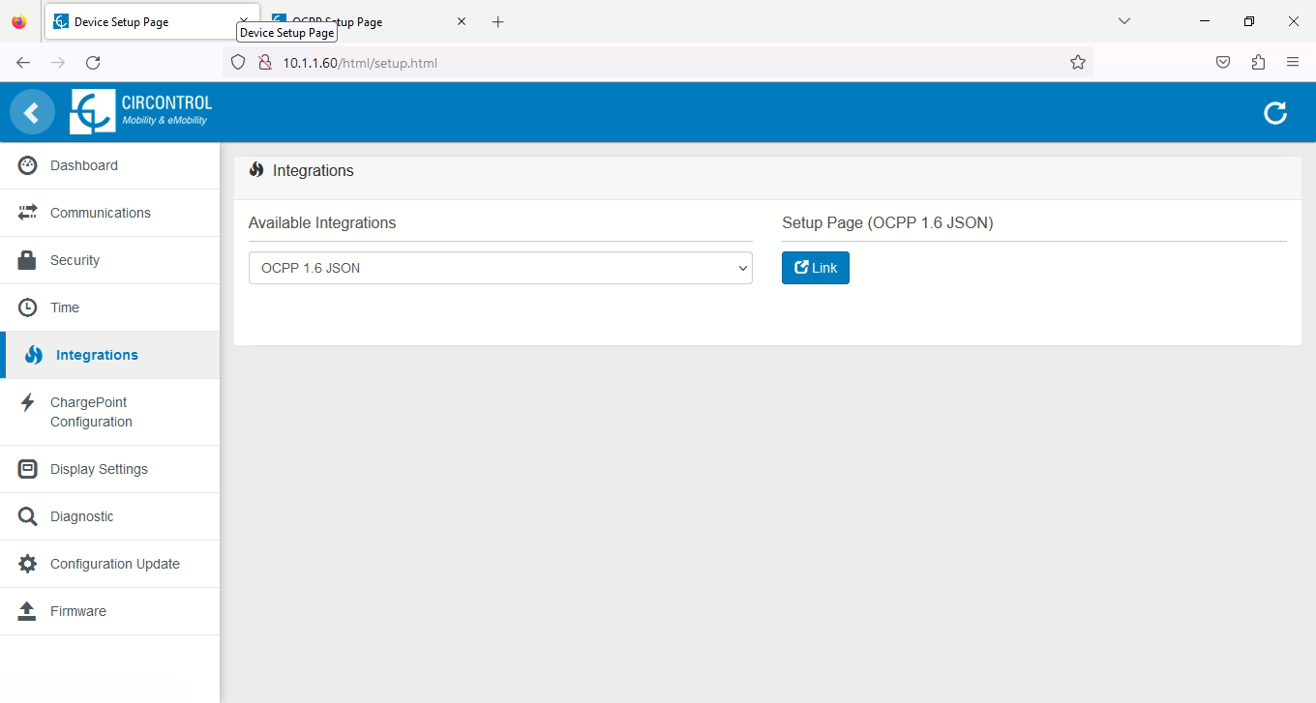This screenshot has height=703, width=1316.
Task: Click the Firmware upload icon
Action: tap(28, 611)
